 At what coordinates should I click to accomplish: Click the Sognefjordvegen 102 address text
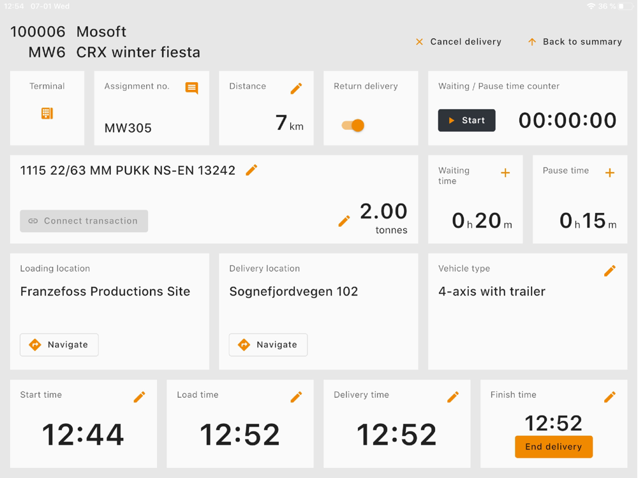point(293,291)
